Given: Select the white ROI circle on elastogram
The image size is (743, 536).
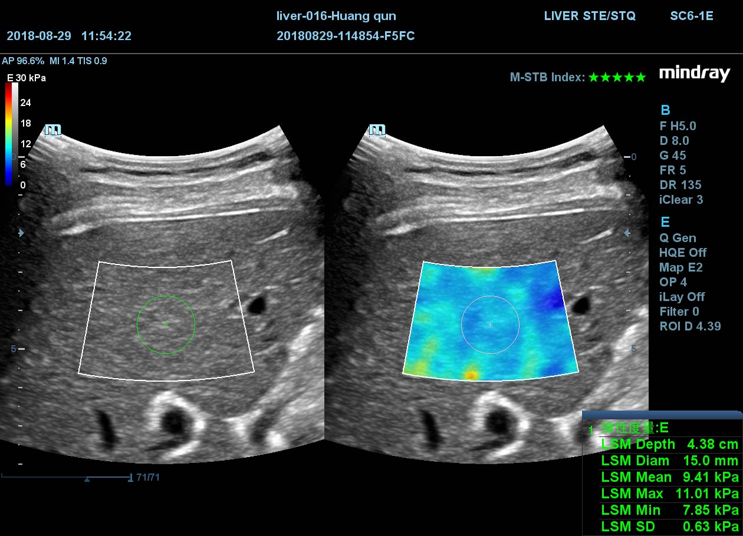Looking at the screenshot, I should click(x=490, y=325).
